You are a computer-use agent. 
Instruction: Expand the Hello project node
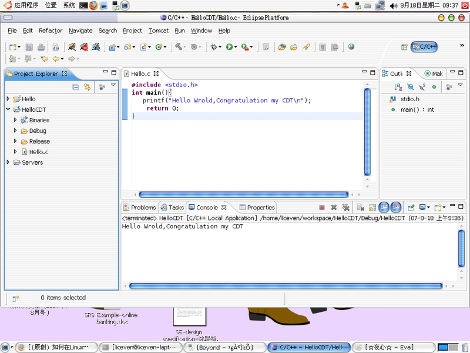8,98
